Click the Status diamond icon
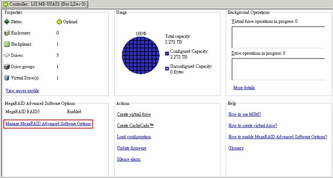 pyautogui.click(x=7, y=22)
